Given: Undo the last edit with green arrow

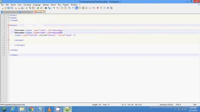Looking at the screenshot, I should (38, 8).
